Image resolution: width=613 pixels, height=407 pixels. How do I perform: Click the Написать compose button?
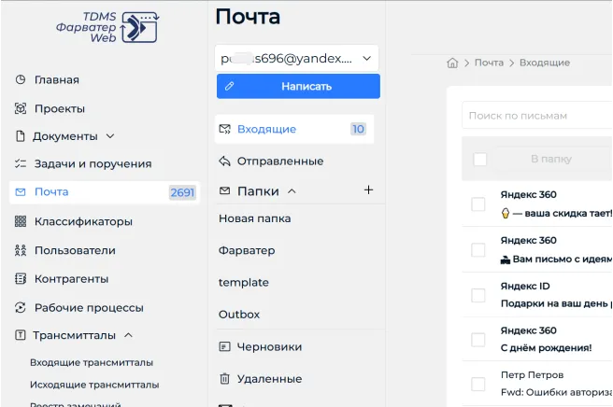[x=298, y=86]
